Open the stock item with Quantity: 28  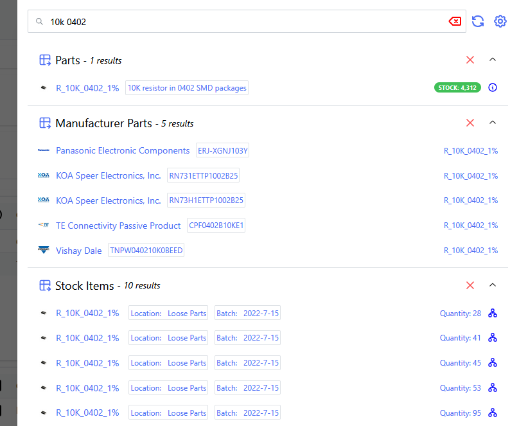pos(87,314)
